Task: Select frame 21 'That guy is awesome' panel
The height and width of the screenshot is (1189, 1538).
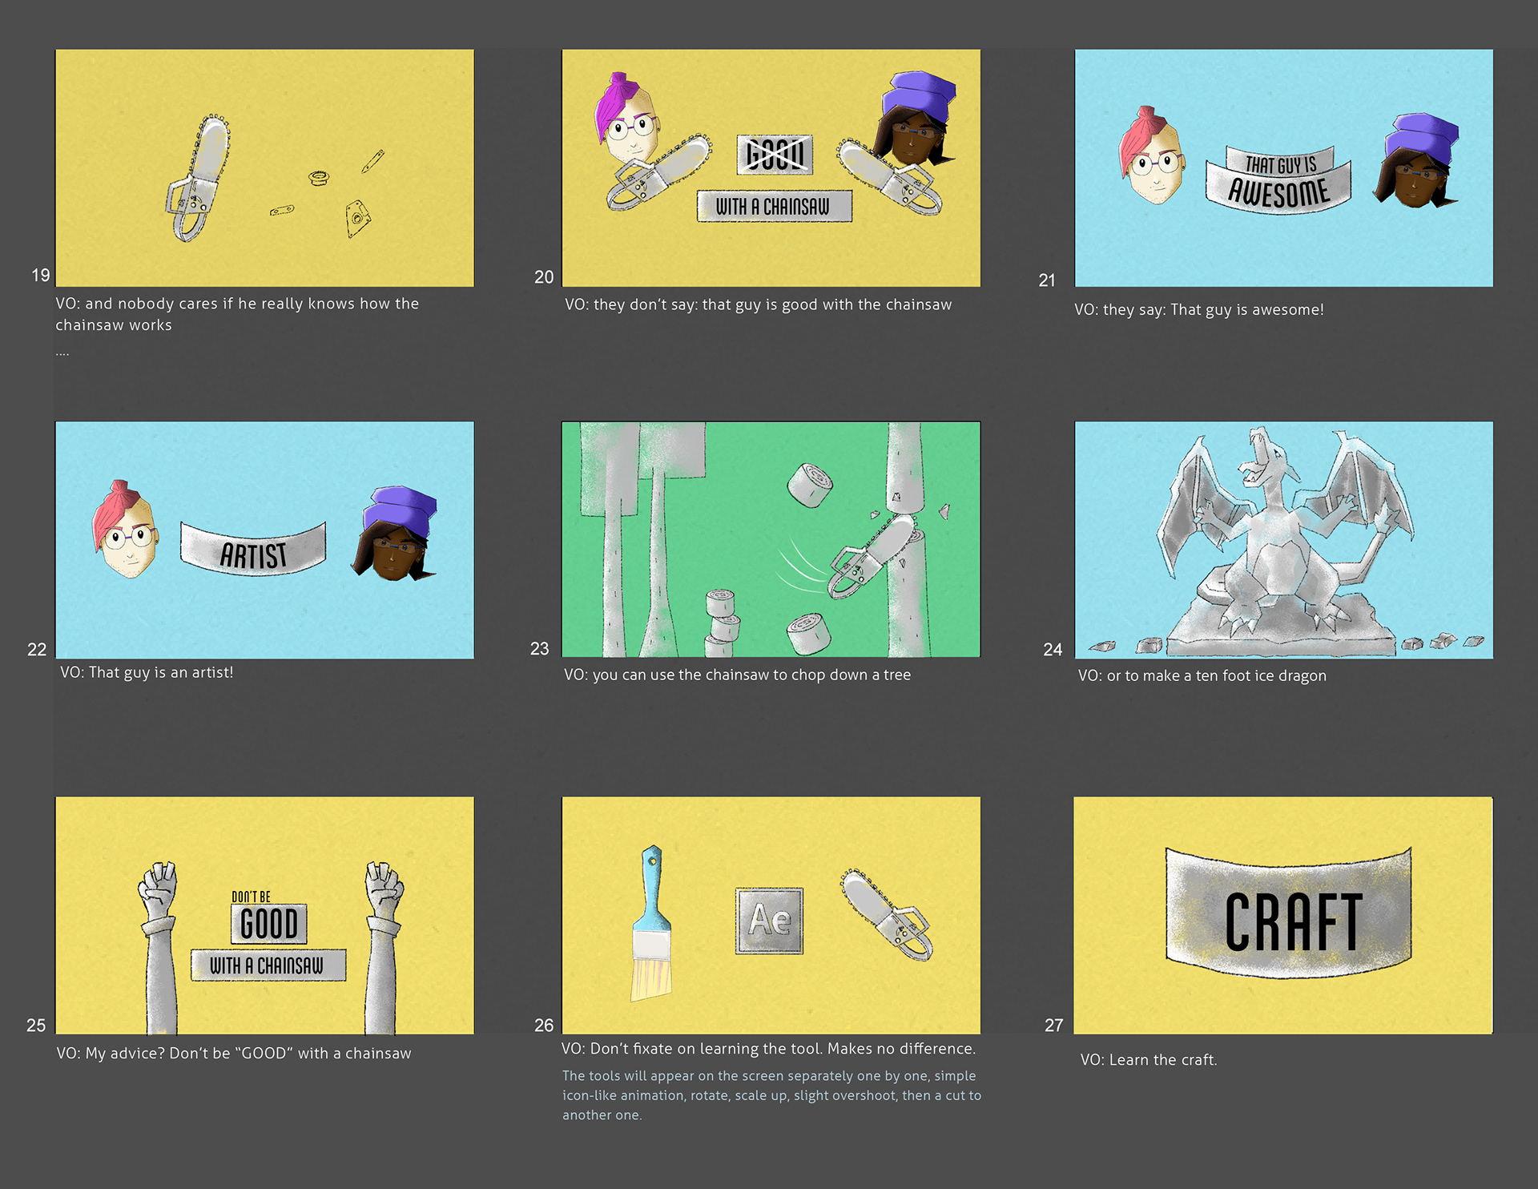Action: [x=1283, y=168]
